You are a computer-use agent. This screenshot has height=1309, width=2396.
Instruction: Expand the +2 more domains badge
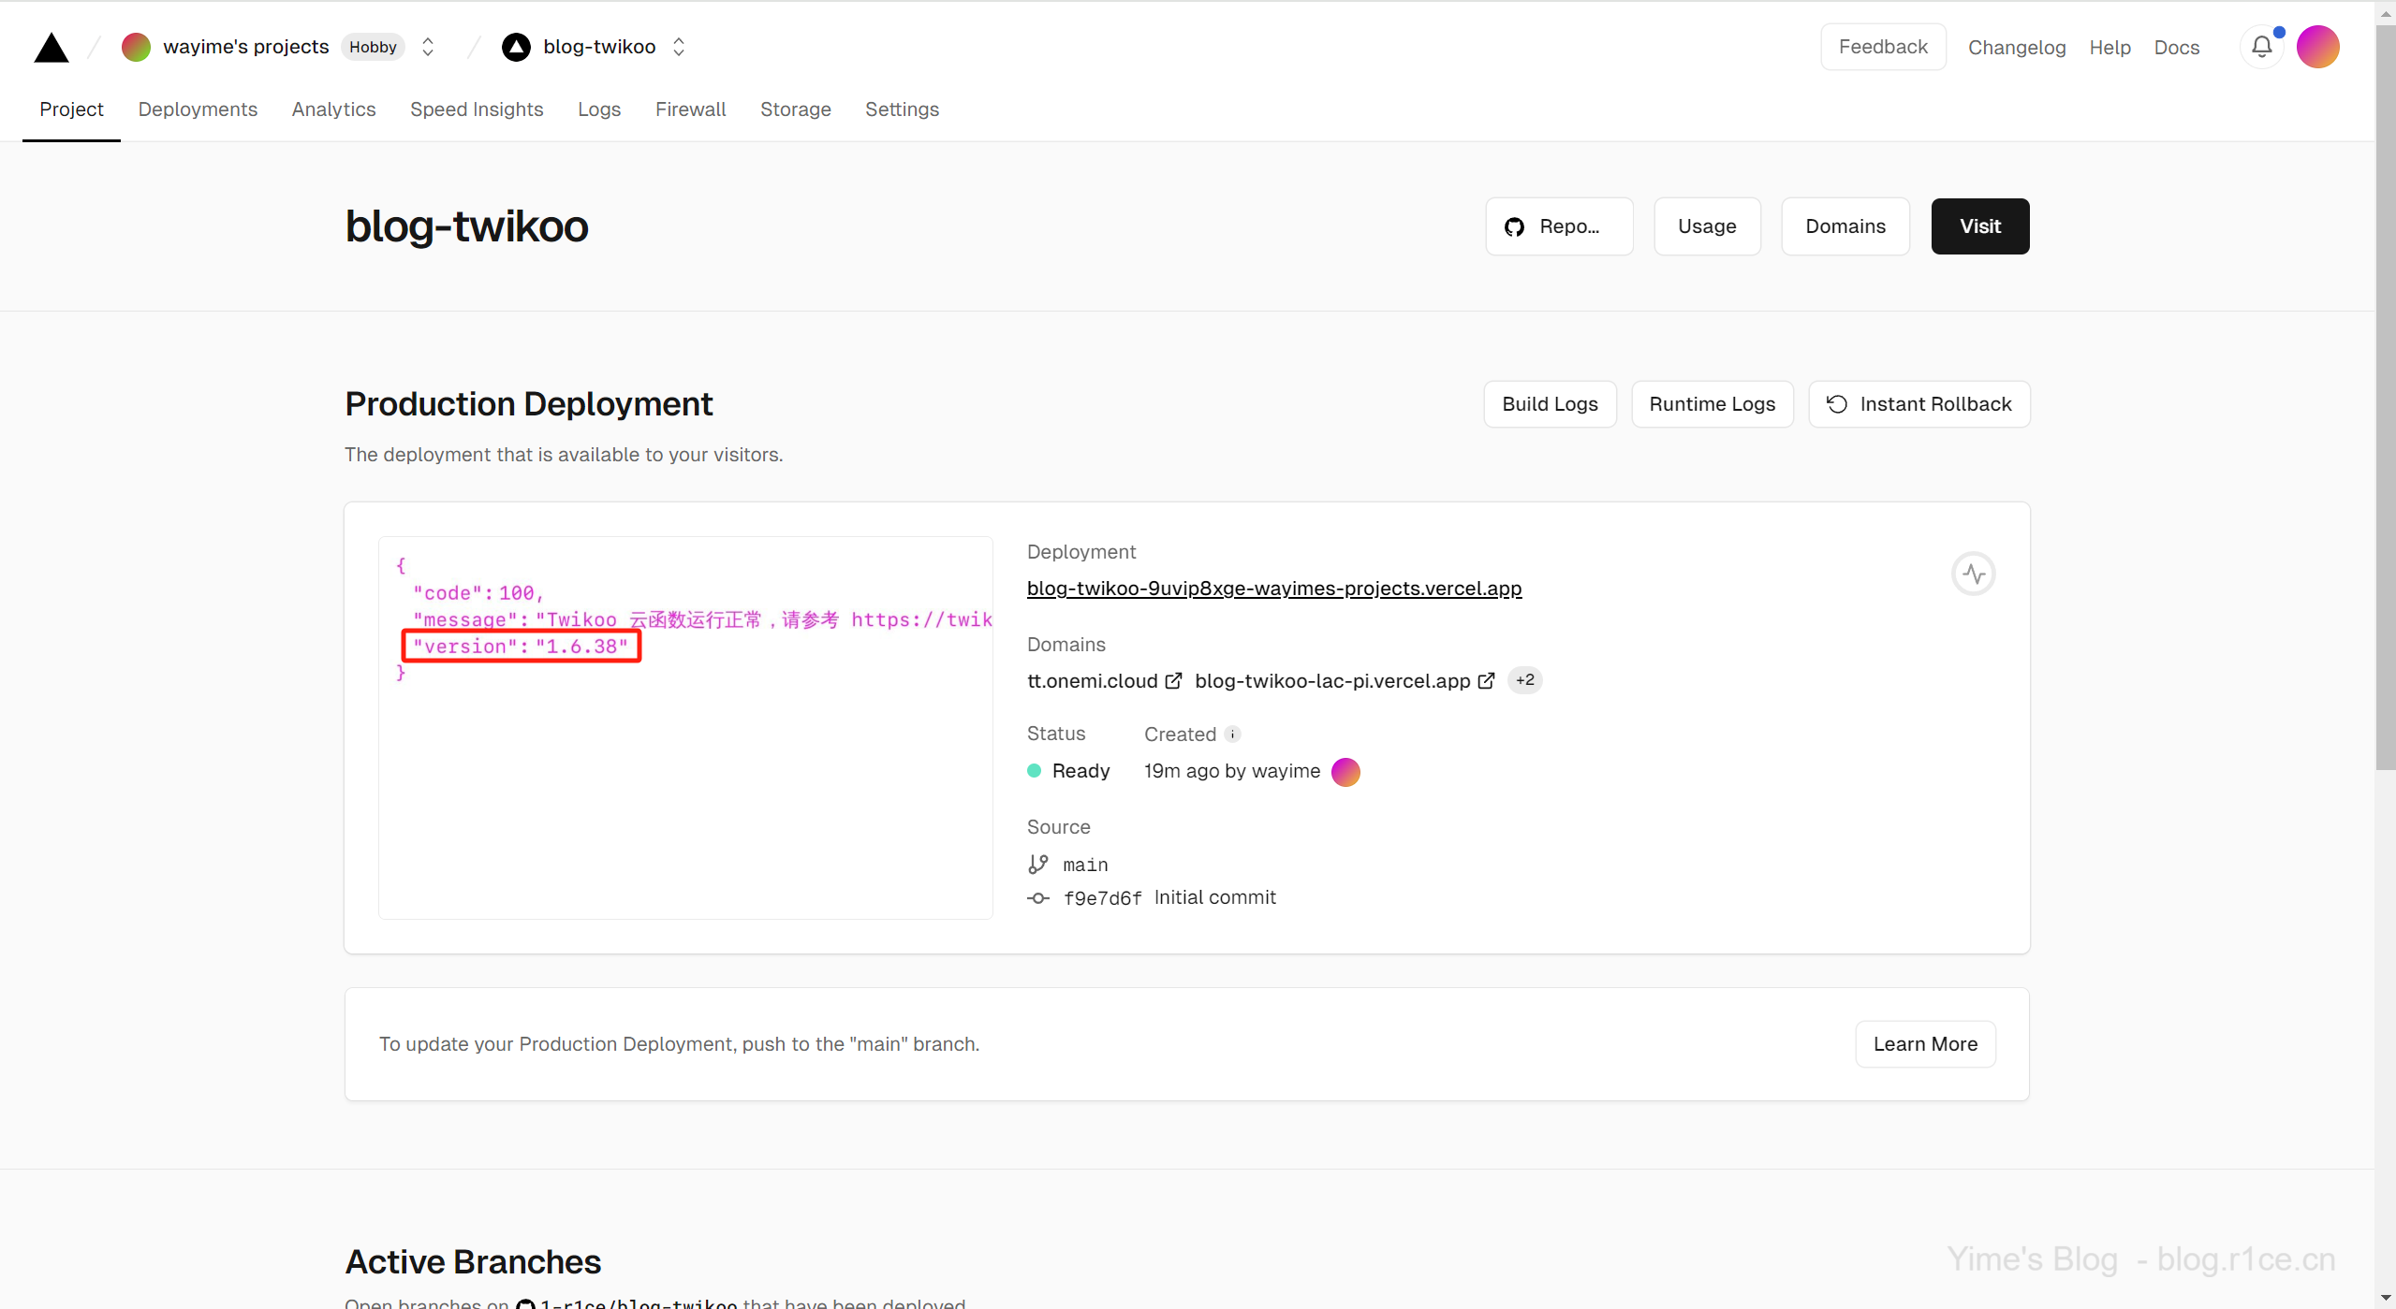click(x=1524, y=680)
